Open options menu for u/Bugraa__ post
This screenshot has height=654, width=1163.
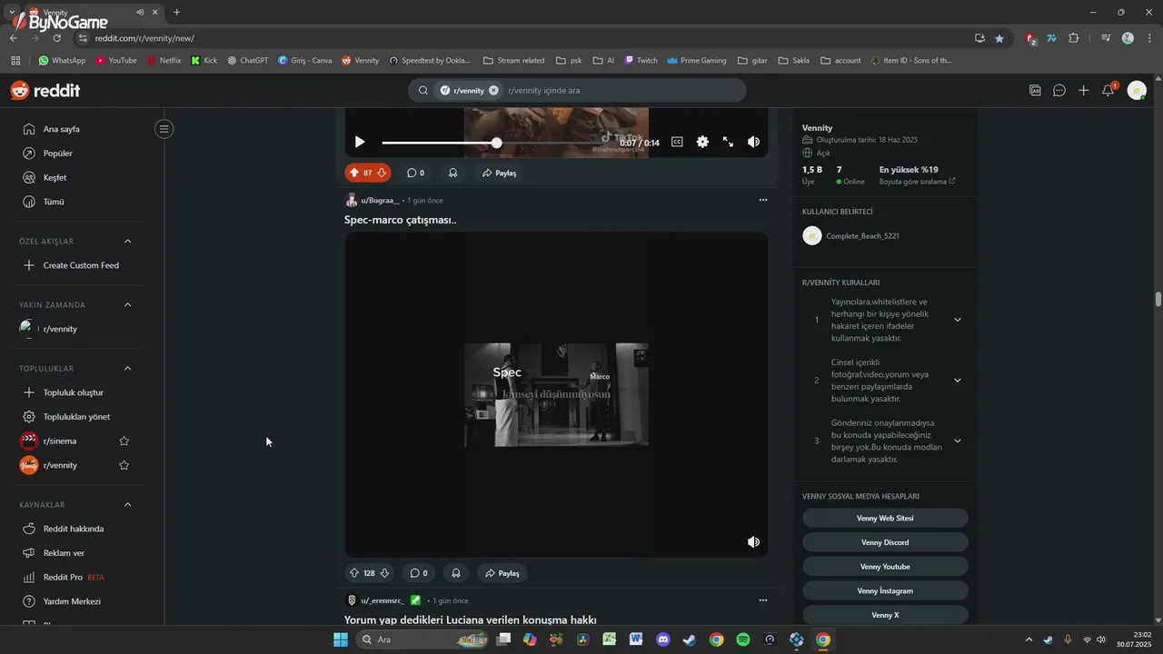[762, 200]
